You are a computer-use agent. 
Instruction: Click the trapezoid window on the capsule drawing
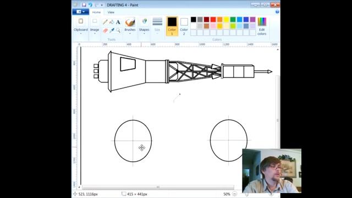[x=128, y=64]
